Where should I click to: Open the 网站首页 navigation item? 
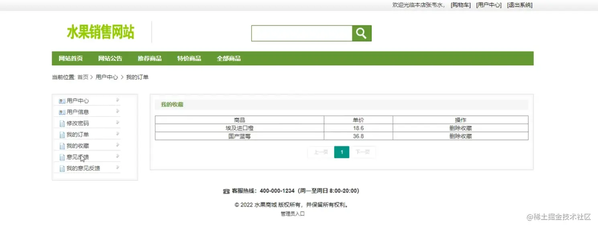(71, 59)
